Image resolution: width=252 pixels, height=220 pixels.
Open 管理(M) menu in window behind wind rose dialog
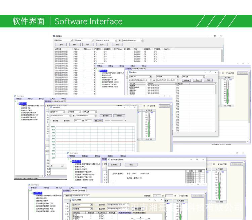point(34,188)
